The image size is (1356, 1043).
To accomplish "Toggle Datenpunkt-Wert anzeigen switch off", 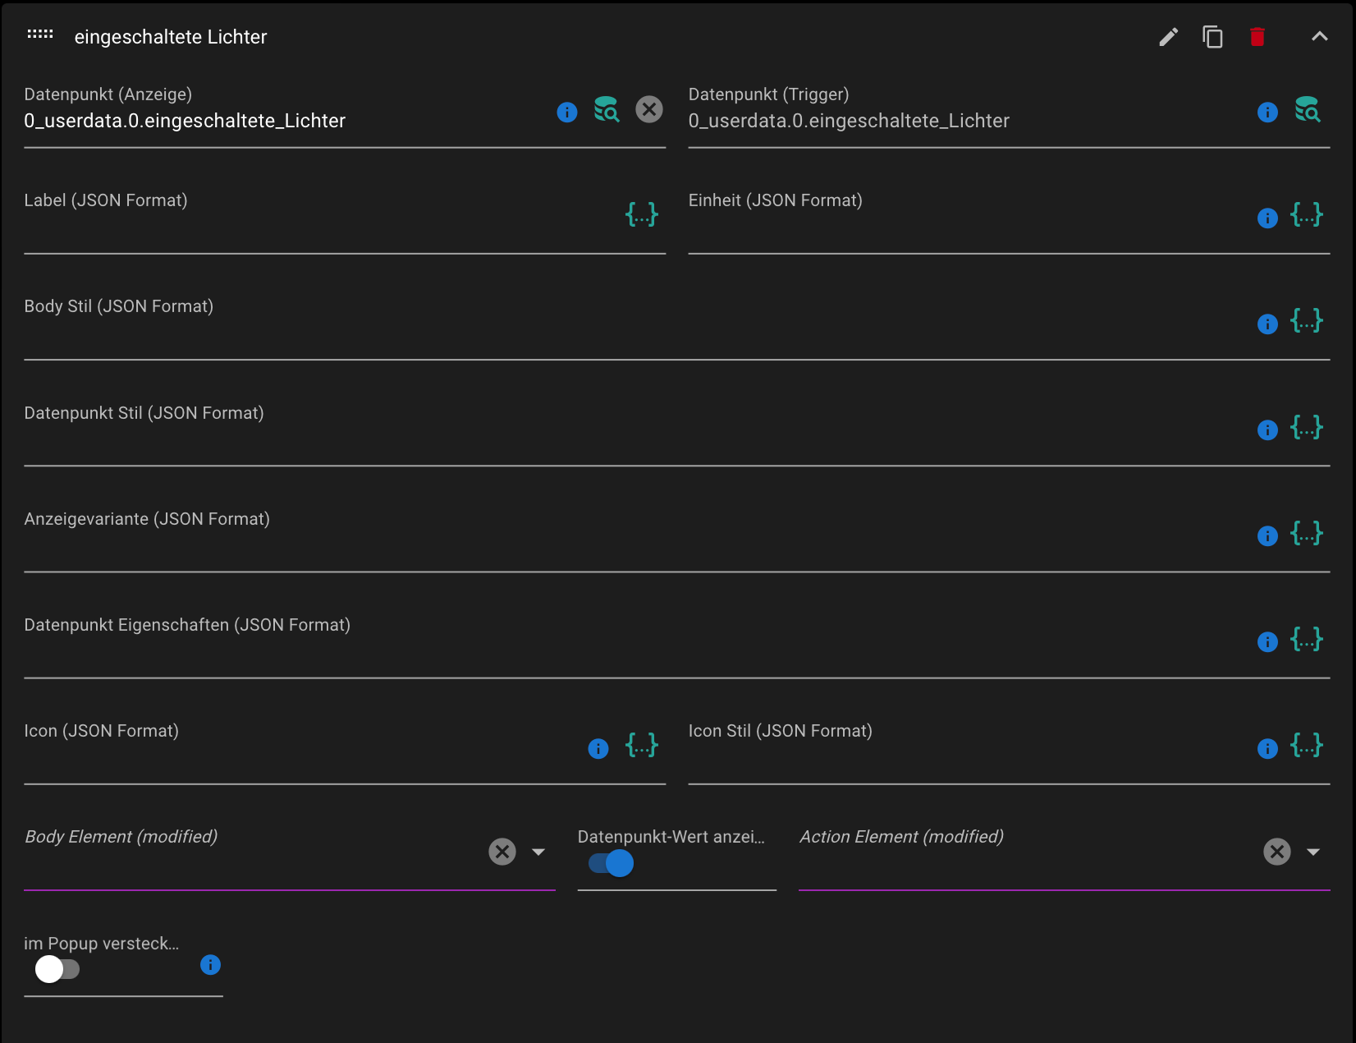I will pos(612,864).
